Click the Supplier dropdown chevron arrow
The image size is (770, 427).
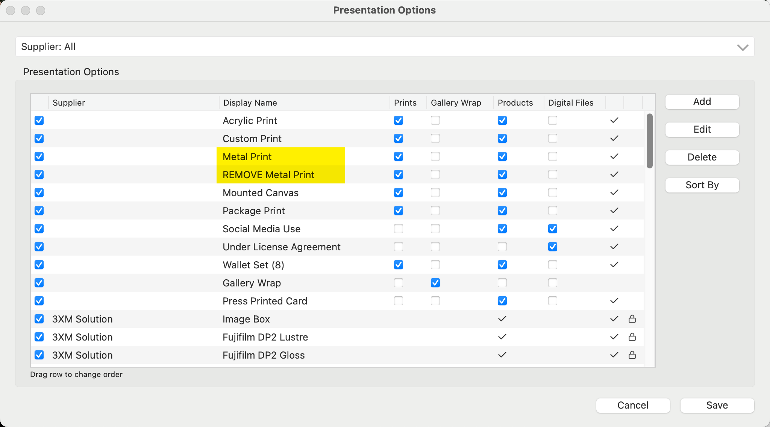click(x=742, y=47)
